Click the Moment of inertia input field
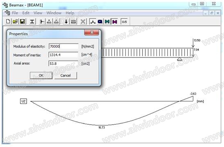The width and height of the screenshot is (224, 147). click(63, 55)
